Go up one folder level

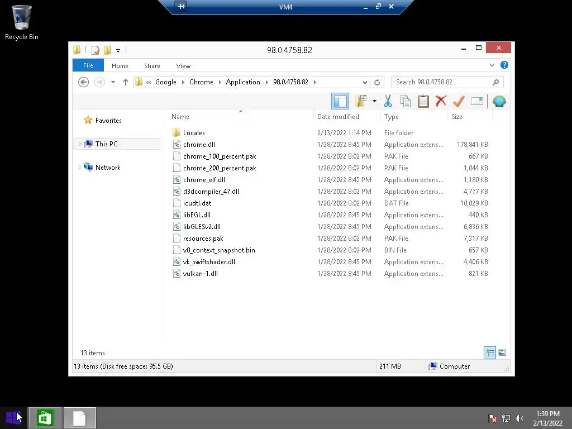[126, 82]
